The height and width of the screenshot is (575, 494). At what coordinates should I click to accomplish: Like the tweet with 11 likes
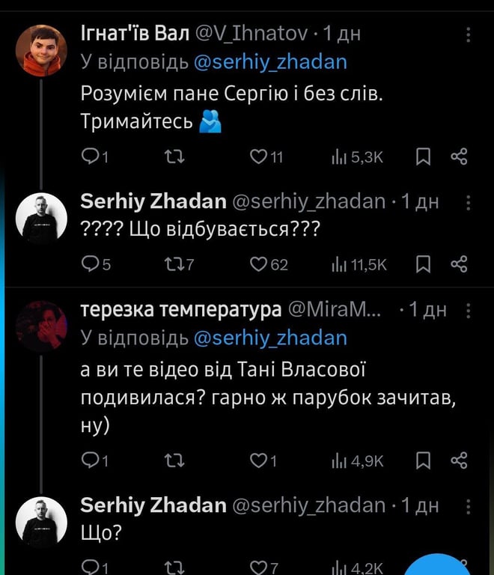click(x=258, y=156)
